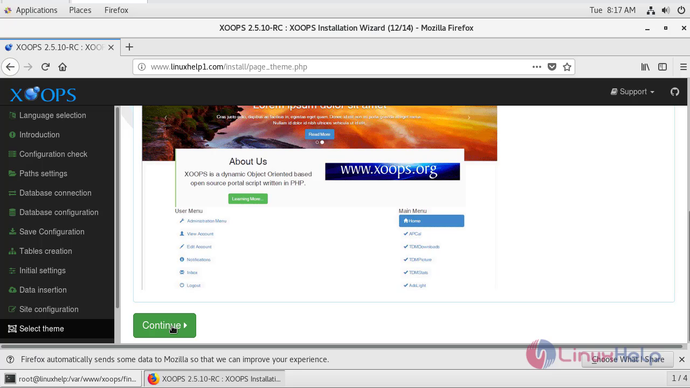690x388 pixels.
Task: Click the forward navigation arrow
Action: click(28, 67)
